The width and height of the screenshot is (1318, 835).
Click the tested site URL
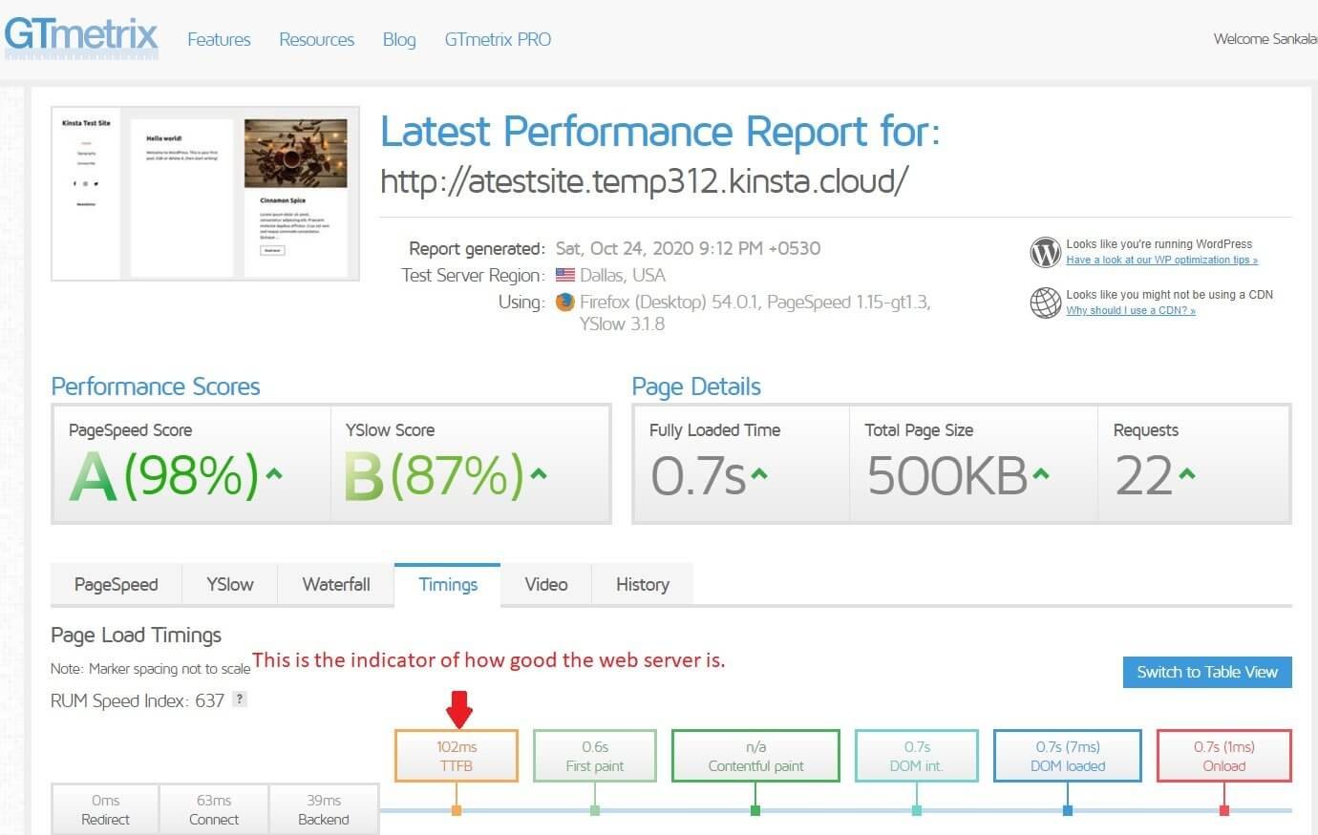tap(644, 180)
